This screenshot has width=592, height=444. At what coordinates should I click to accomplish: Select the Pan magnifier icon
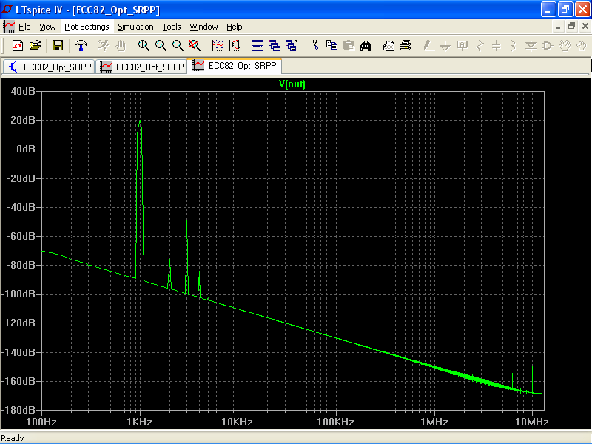point(161,46)
